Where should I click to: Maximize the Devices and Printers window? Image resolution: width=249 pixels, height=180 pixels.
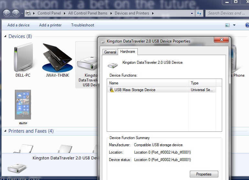(236, 2)
